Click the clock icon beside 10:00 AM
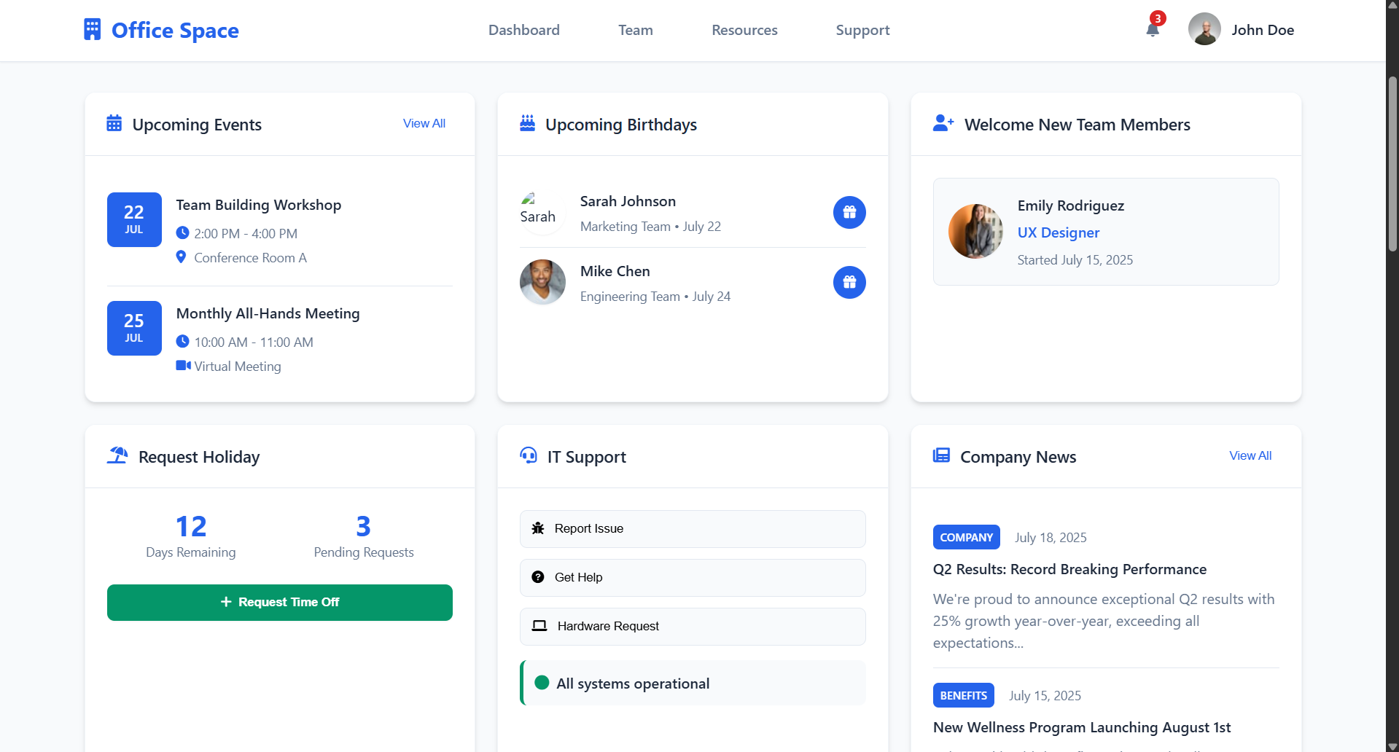 click(x=182, y=342)
